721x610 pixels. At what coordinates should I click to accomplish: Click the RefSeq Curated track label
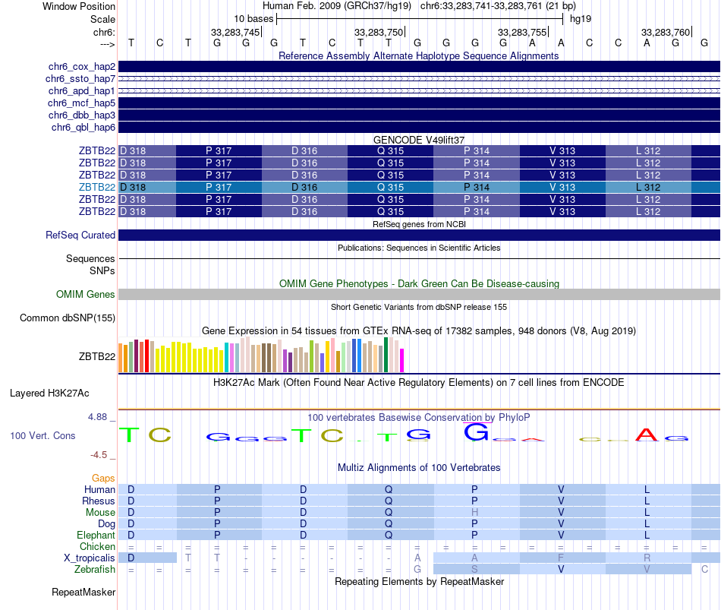(80, 235)
